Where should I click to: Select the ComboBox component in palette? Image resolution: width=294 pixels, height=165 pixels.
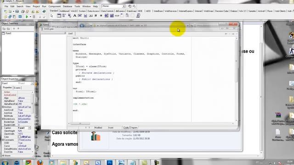click(x=112, y=16)
